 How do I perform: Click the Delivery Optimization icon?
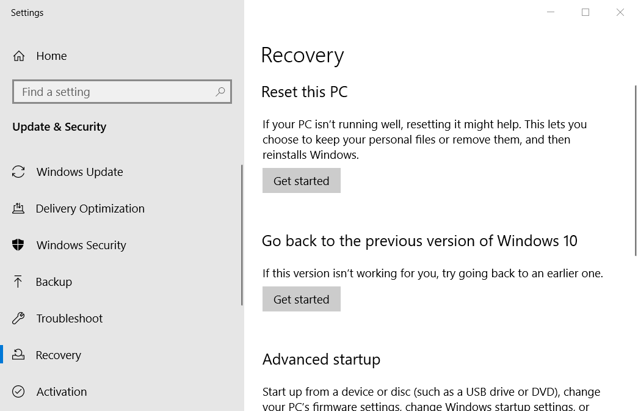tap(18, 208)
